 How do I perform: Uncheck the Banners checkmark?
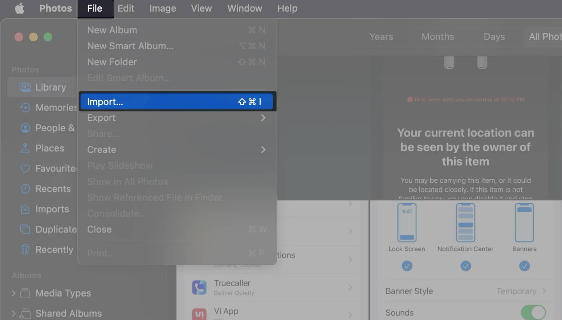tap(524, 266)
